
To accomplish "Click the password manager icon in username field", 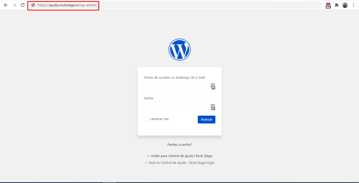I will 213,86.
